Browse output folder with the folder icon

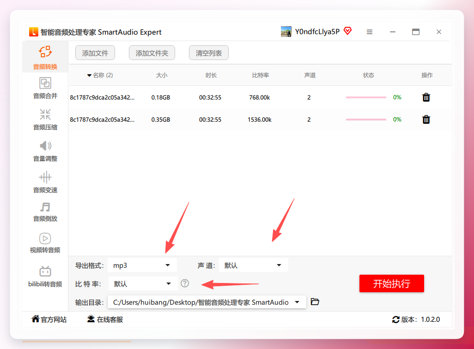[x=315, y=301]
